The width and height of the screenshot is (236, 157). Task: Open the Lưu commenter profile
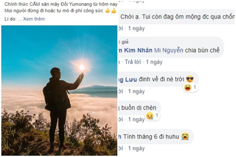click(x=128, y=79)
